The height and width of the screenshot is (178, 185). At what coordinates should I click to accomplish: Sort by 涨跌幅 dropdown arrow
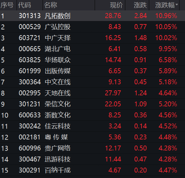coord(177,5)
